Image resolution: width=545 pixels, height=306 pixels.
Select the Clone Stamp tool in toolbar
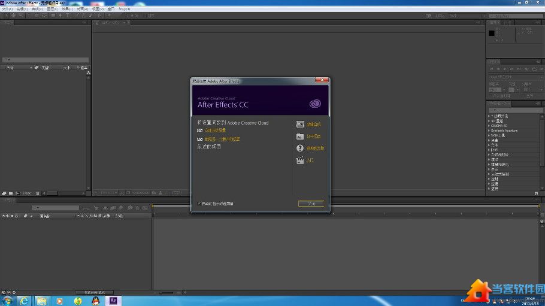coord(83,16)
